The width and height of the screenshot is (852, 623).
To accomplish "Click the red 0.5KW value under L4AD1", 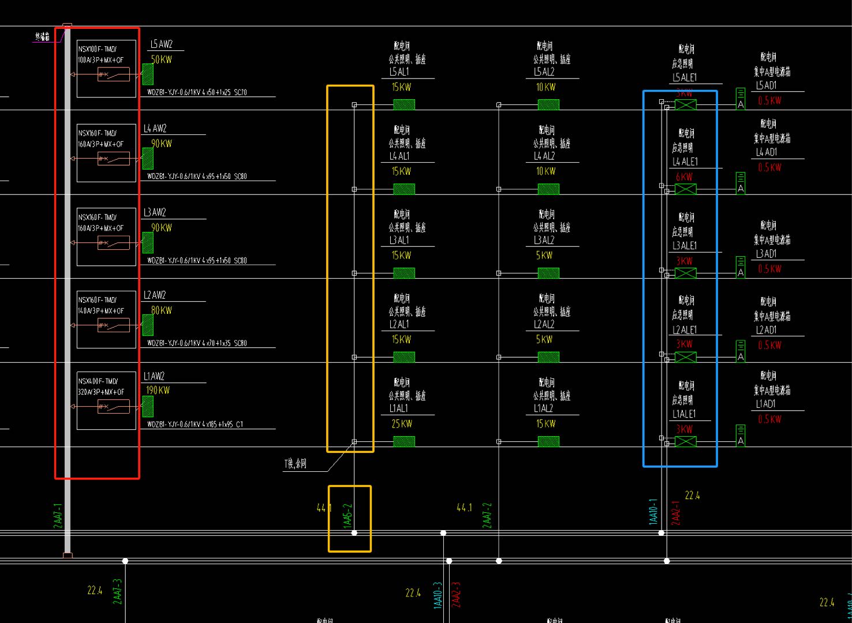I will 769,167.
